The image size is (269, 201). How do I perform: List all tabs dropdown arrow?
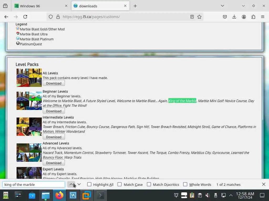point(223,6)
